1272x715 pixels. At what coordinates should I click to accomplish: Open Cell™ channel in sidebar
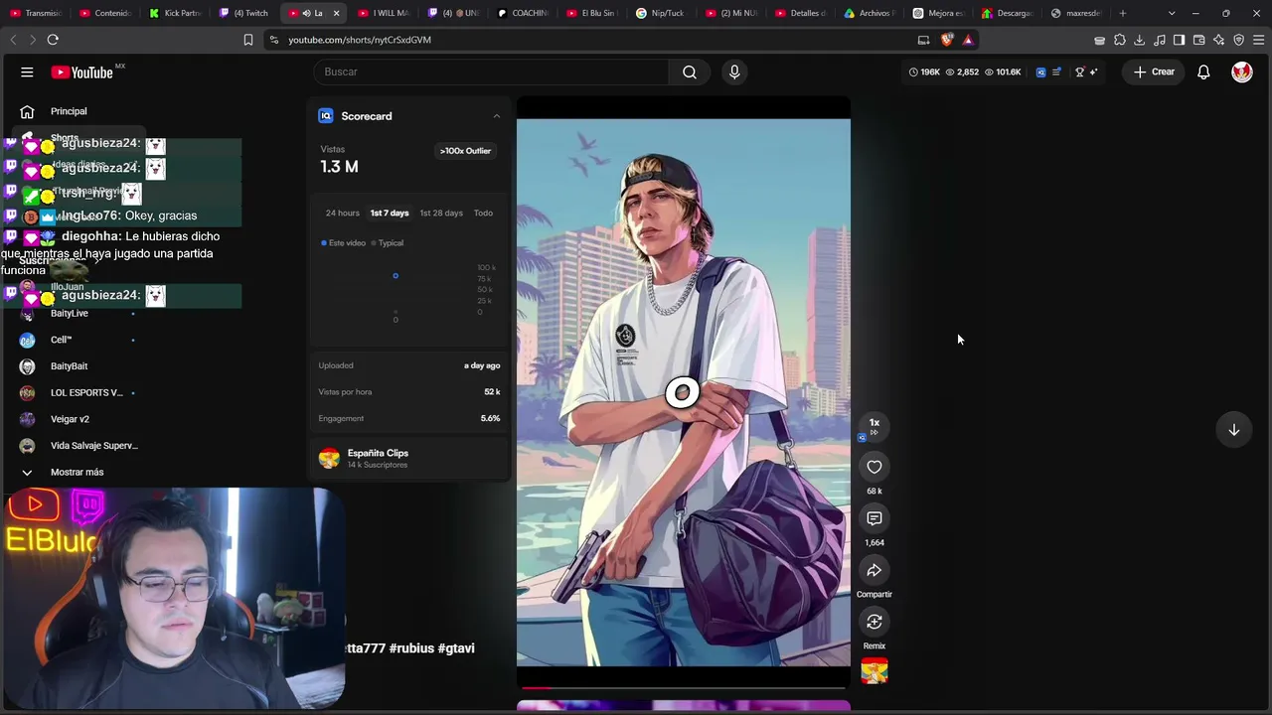point(62,340)
